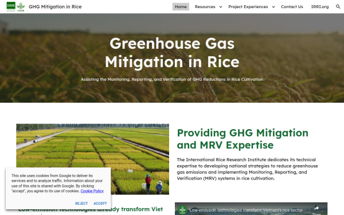Click the 'Greenhouse Gas Mitigation in Rice' hero heading

[172, 53]
